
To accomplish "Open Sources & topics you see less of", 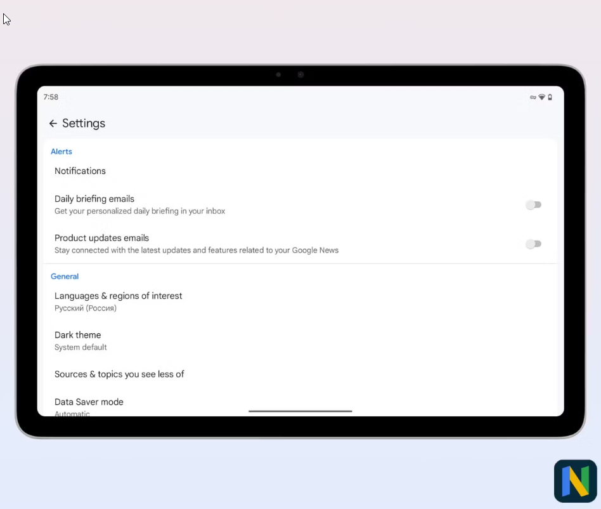I will coord(119,374).
